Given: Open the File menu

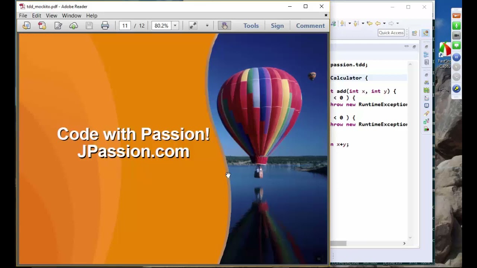Looking at the screenshot, I should pos(23,16).
